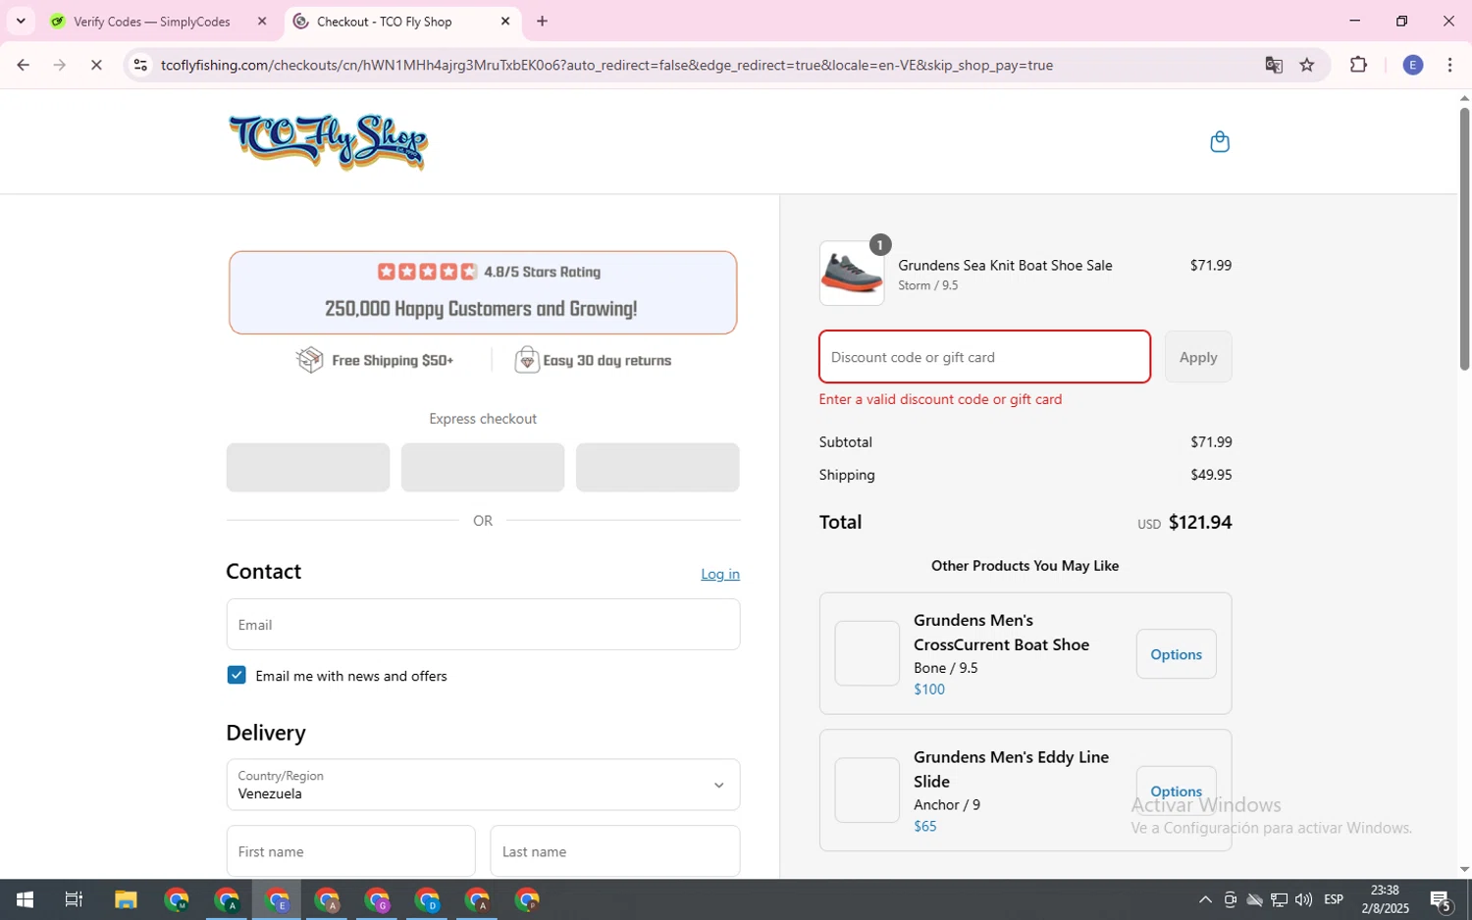1472x920 pixels.
Task: Click the first express checkout button
Action: (308, 467)
